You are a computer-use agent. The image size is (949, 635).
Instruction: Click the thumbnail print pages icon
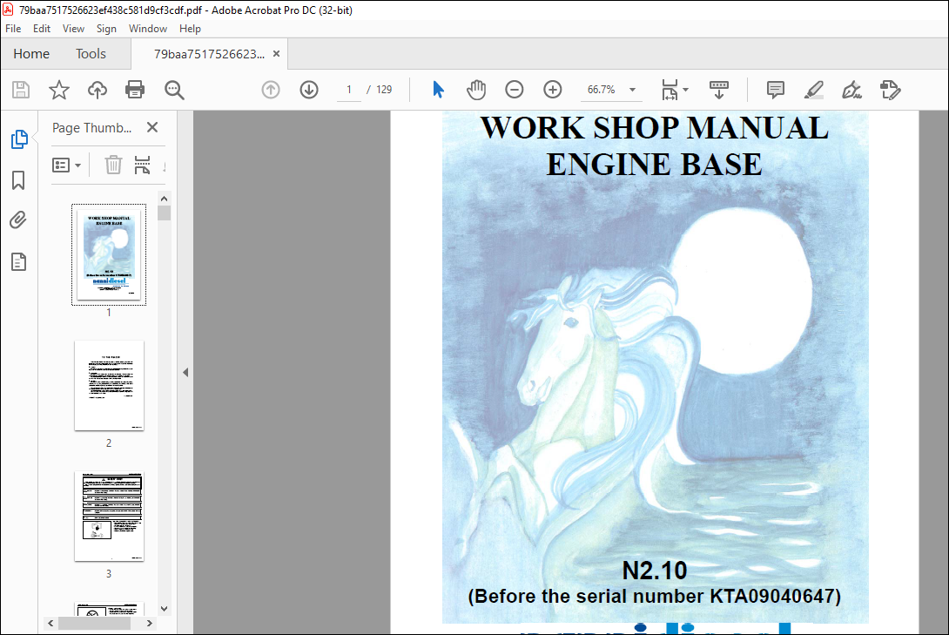point(142,165)
